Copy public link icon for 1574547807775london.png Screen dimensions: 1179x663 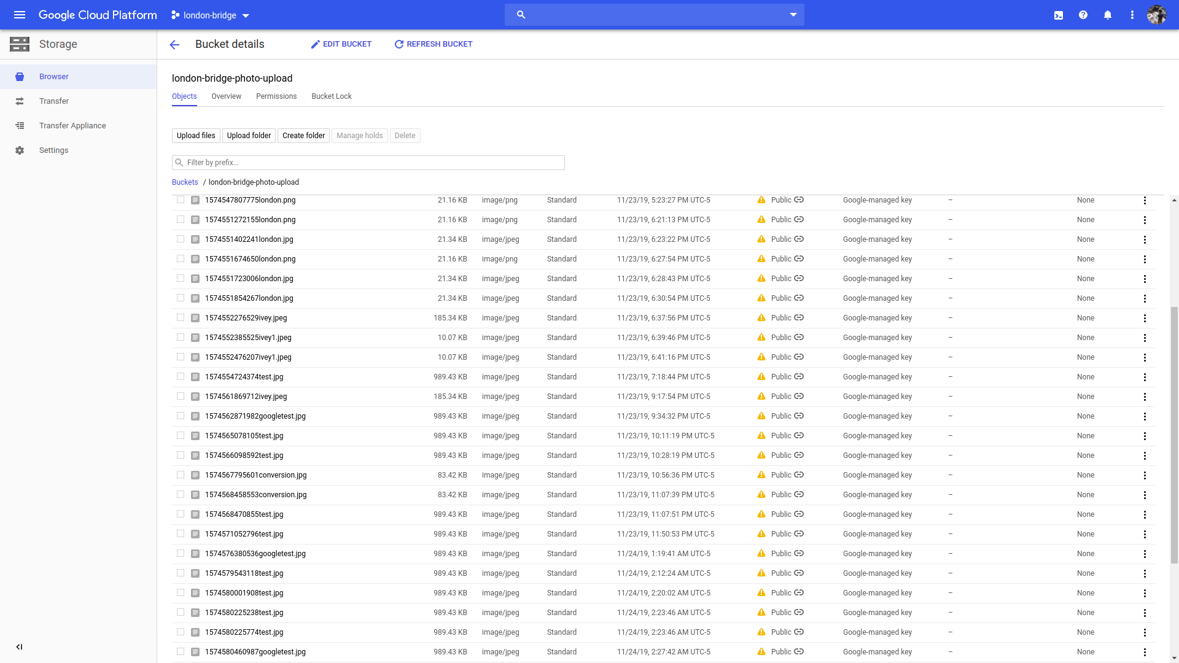tap(799, 200)
